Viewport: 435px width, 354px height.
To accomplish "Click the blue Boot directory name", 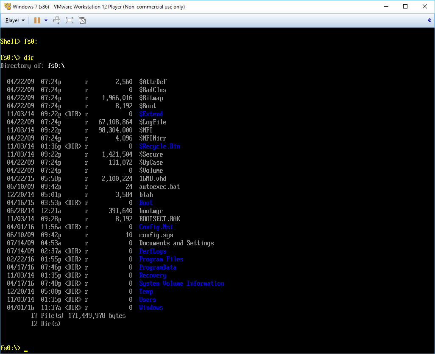I will (146, 202).
